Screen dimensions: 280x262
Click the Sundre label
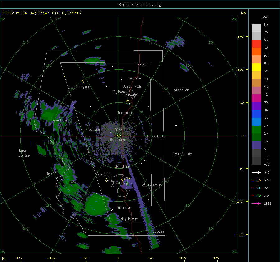tap(94, 129)
